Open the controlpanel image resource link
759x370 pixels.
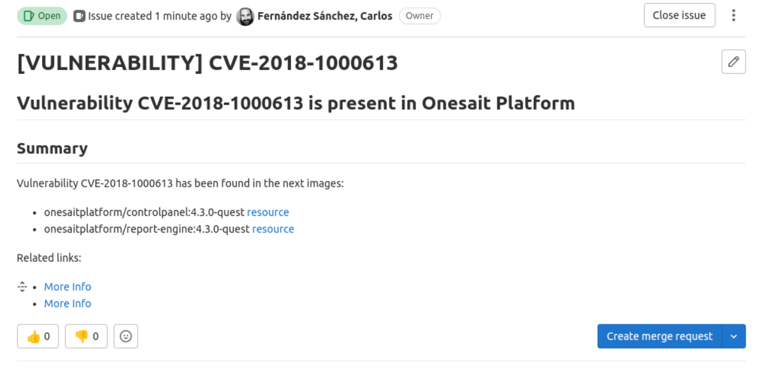point(268,212)
